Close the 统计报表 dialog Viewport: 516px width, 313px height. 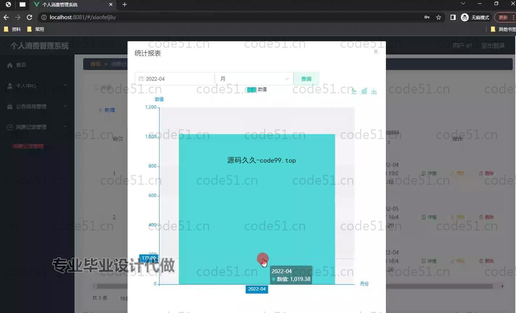(376, 51)
